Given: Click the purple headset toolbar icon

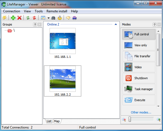Looking at the screenshot, I should pos(75,18).
